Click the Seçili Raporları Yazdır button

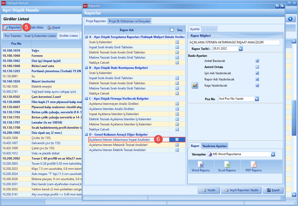point(241,190)
